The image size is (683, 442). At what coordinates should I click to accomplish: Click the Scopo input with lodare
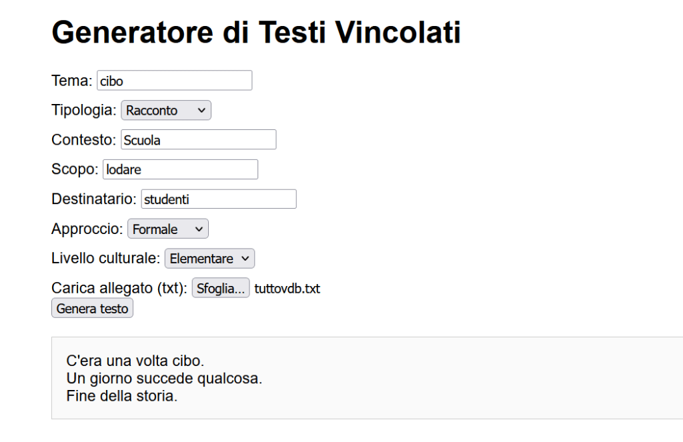point(179,169)
